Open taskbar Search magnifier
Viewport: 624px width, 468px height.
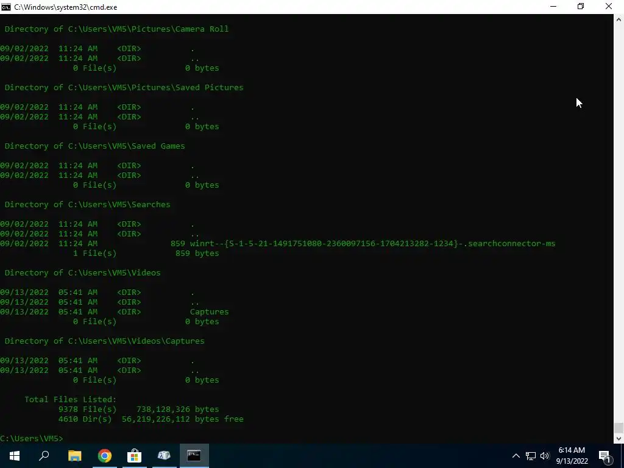coord(44,456)
